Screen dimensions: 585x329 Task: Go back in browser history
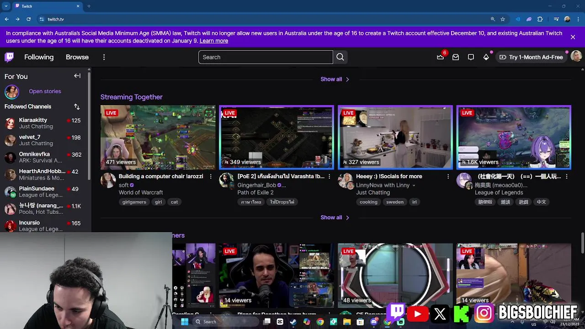coord(6,19)
